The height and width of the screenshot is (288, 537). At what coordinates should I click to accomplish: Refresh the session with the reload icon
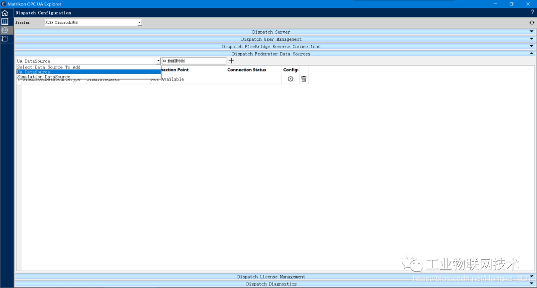point(532,22)
